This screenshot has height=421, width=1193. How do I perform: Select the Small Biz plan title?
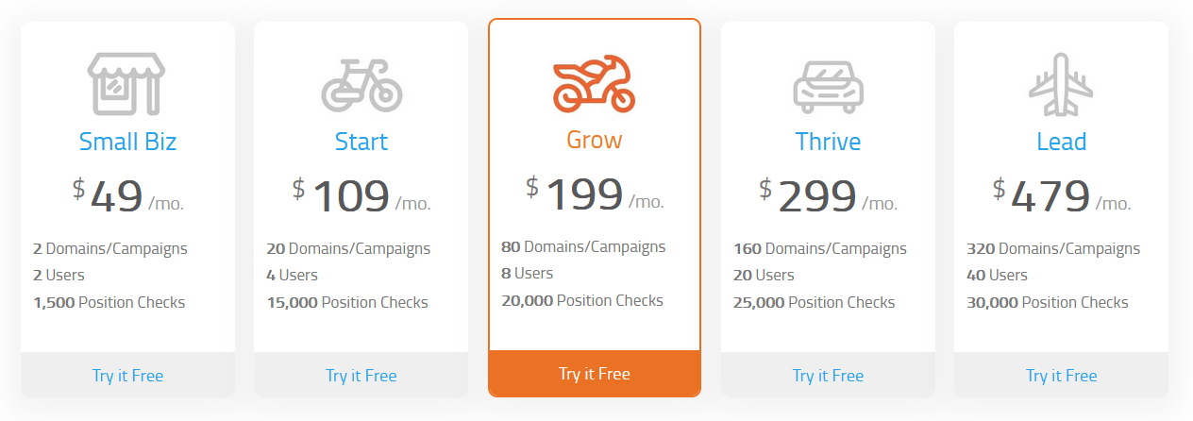click(127, 142)
